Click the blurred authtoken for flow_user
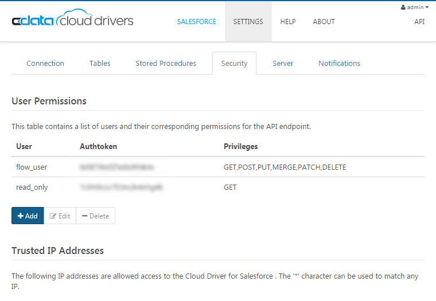 pos(118,167)
